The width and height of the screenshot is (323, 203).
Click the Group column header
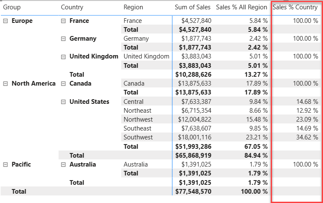(12, 7)
